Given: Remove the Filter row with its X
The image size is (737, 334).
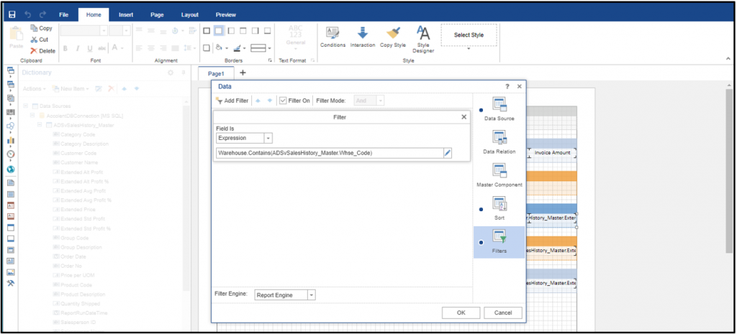Looking at the screenshot, I should coord(464,117).
